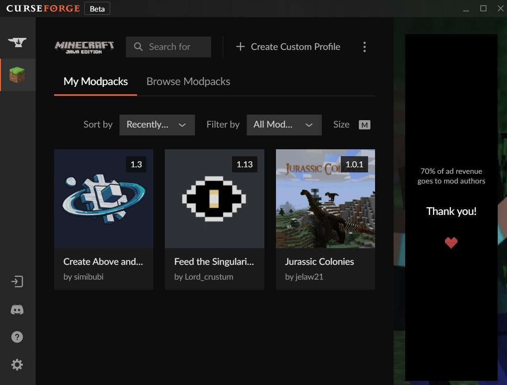Toggle the modpack card Size to M
Image resolution: width=507 pixels, height=385 pixels.
364,124
